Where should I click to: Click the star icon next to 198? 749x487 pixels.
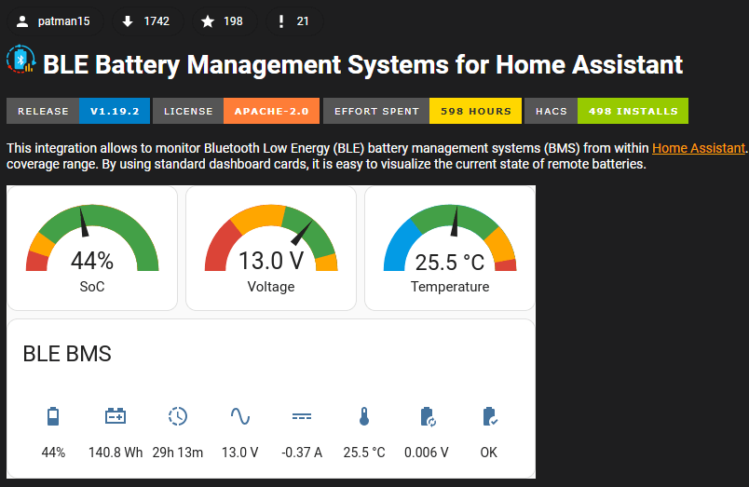[x=207, y=21]
